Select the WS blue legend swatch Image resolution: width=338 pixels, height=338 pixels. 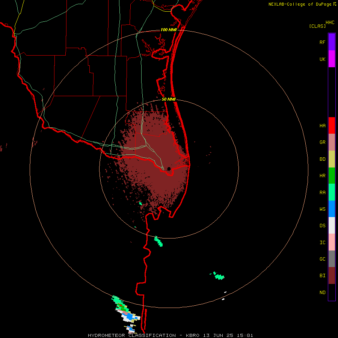(332, 209)
